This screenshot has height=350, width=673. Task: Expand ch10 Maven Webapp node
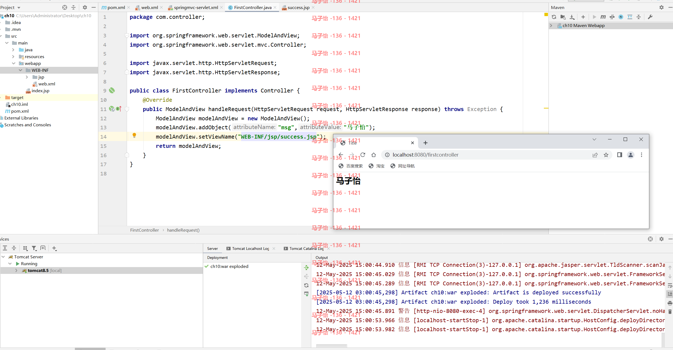[551, 25]
